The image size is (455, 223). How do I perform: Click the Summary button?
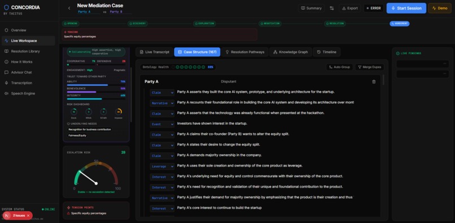click(x=311, y=8)
